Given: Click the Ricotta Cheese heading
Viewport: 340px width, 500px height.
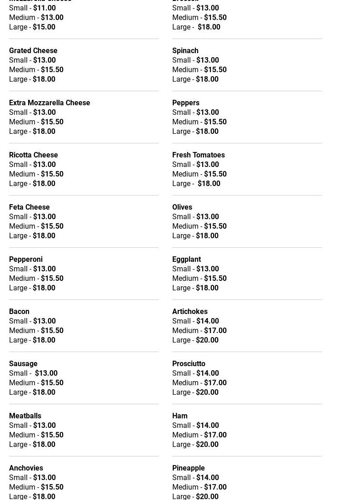Looking at the screenshot, I should 33,155.
